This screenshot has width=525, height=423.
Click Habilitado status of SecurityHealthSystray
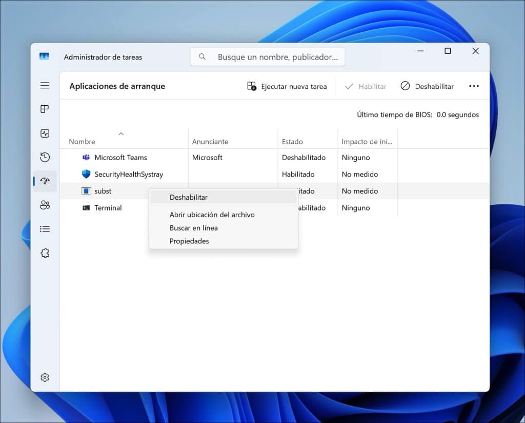(298, 175)
